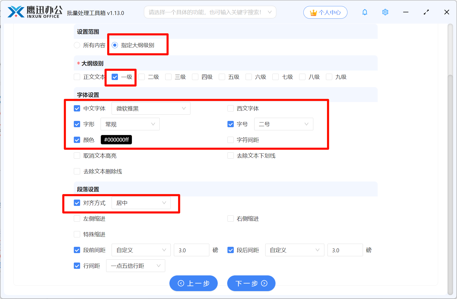Enable the 字符间距 checkbox
This screenshot has width=457, height=299.
click(x=230, y=140)
